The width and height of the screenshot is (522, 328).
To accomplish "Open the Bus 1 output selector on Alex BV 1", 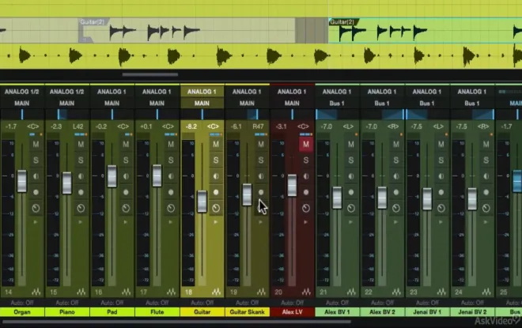I will point(338,104).
